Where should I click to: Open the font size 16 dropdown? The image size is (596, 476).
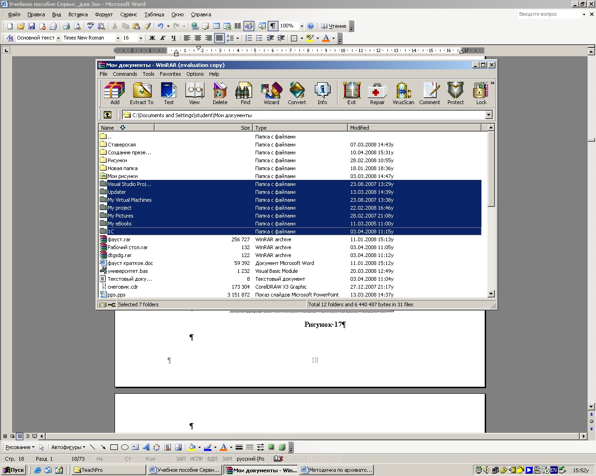coord(141,38)
